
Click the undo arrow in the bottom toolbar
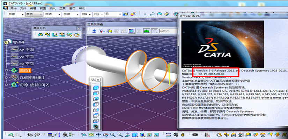(10, 135)
